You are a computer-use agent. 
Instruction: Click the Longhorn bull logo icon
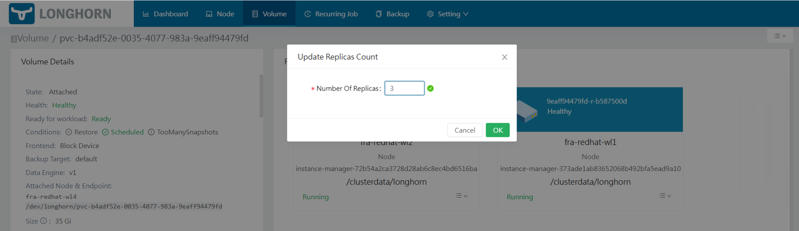pyautogui.click(x=22, y=14)
